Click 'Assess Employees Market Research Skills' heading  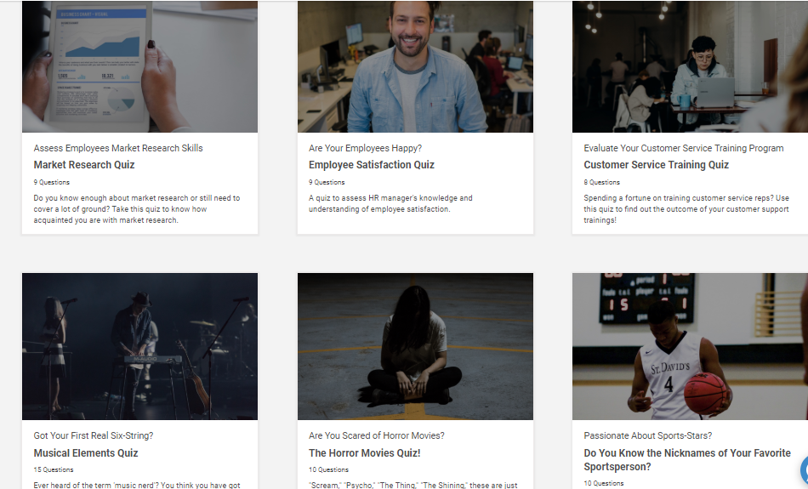coord(118,148)
